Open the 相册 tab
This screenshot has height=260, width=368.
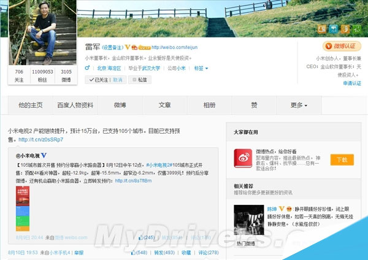click(x=209, y=105)
